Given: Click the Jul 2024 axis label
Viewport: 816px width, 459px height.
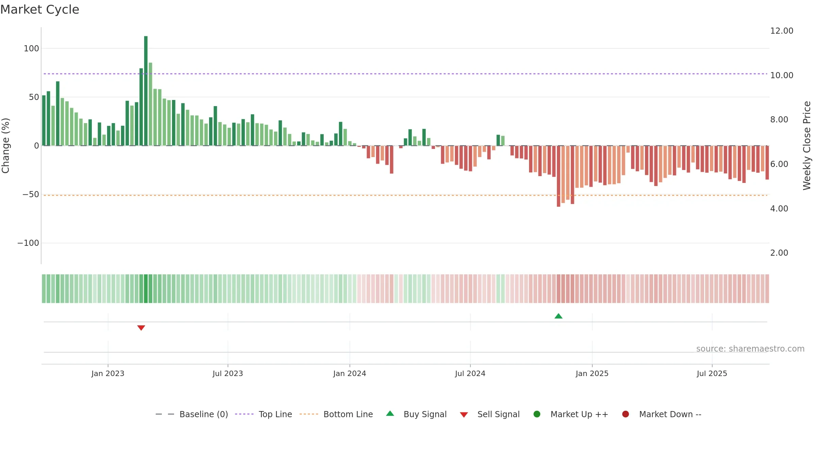Looking at the screenshot, I should [470, 374].
